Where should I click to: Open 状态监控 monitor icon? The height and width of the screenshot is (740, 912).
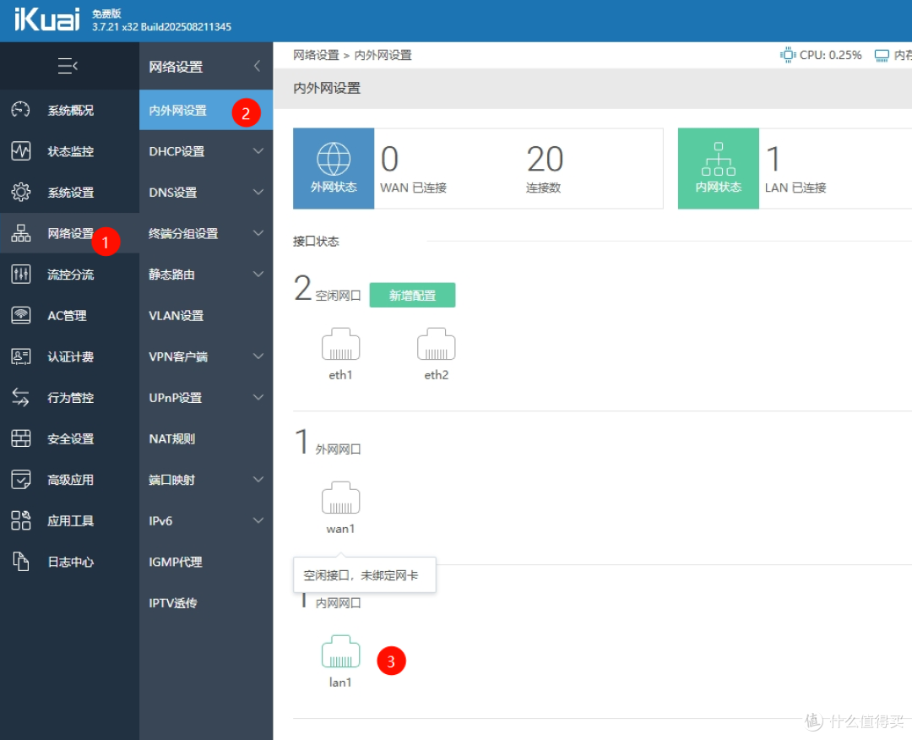click(x=21, y=150)
